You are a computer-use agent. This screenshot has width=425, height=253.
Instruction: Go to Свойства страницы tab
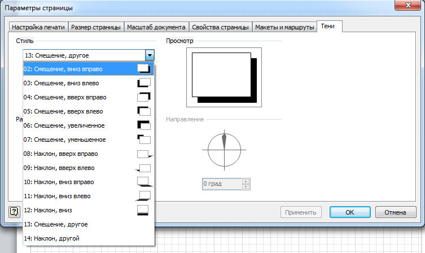(x=220, y=27)
